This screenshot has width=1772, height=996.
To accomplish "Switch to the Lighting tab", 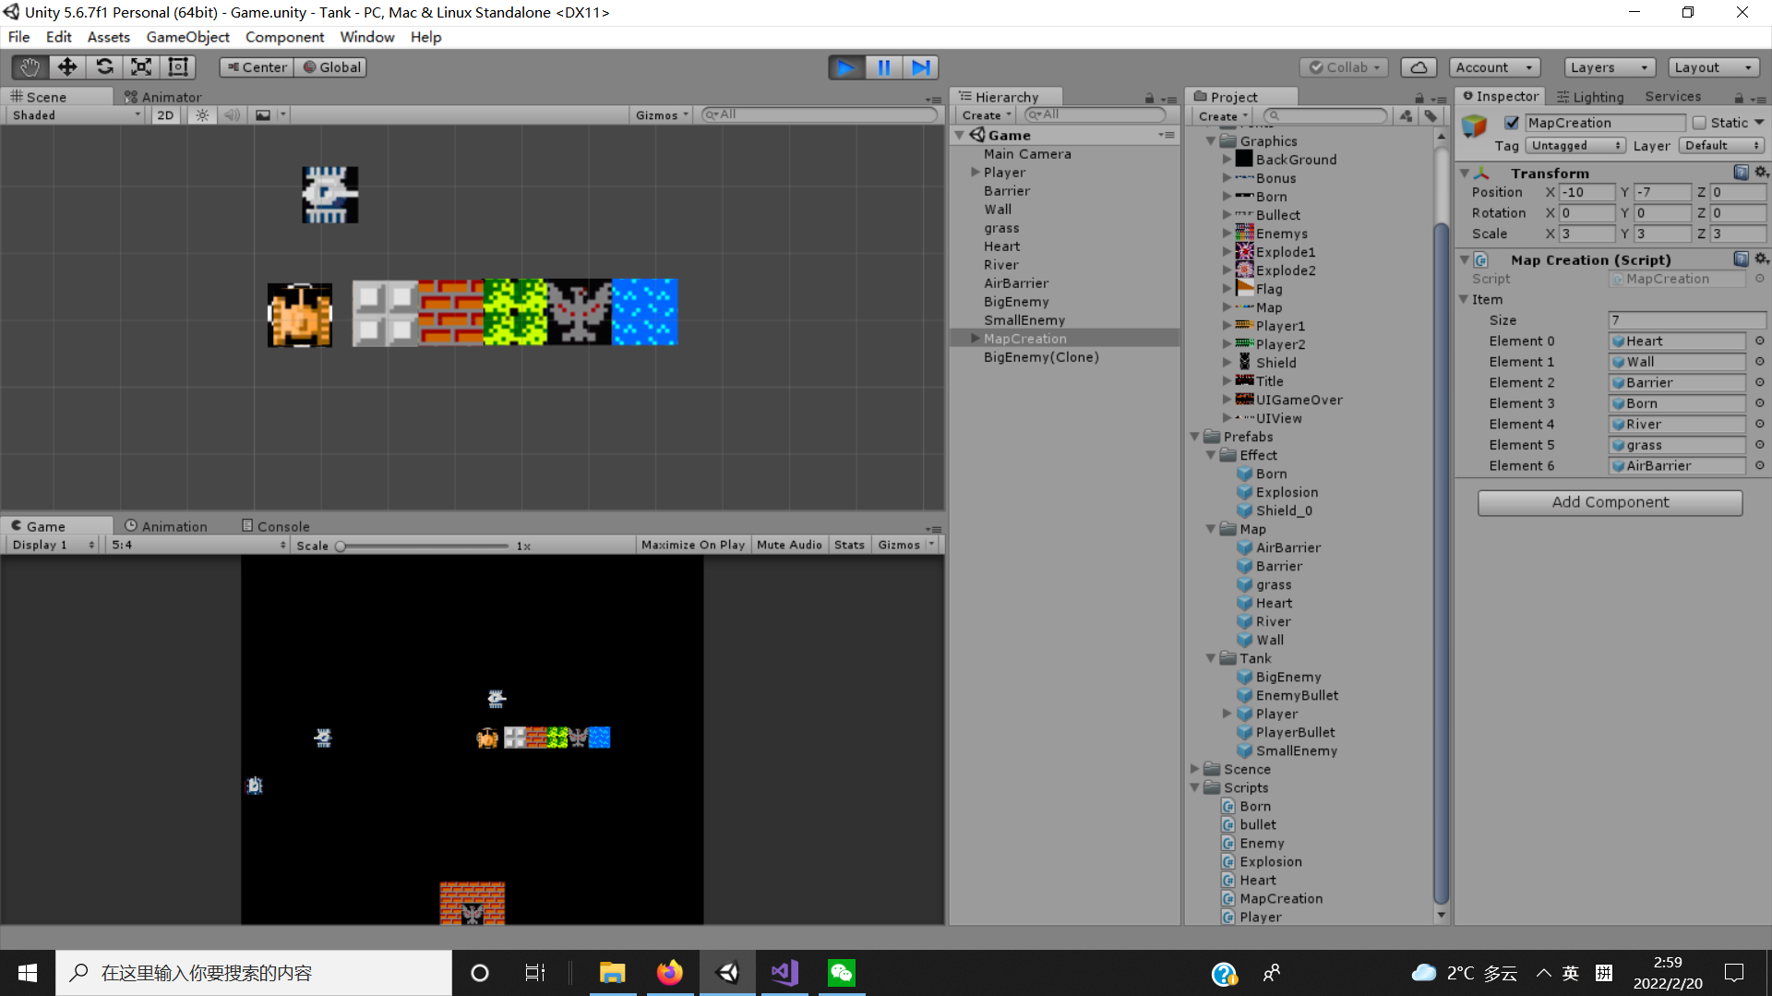I will [x=1589, y=97].
